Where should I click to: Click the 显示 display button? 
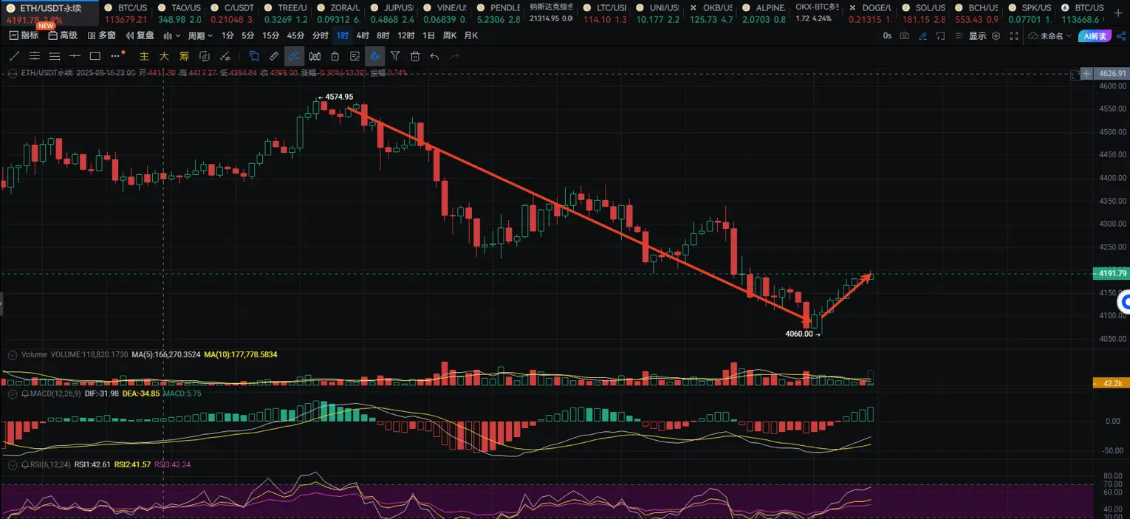coord(977,35)
